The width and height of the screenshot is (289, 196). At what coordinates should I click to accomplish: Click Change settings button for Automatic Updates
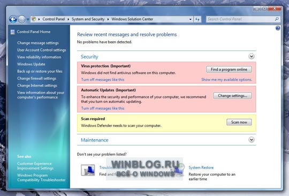(232, 96)
